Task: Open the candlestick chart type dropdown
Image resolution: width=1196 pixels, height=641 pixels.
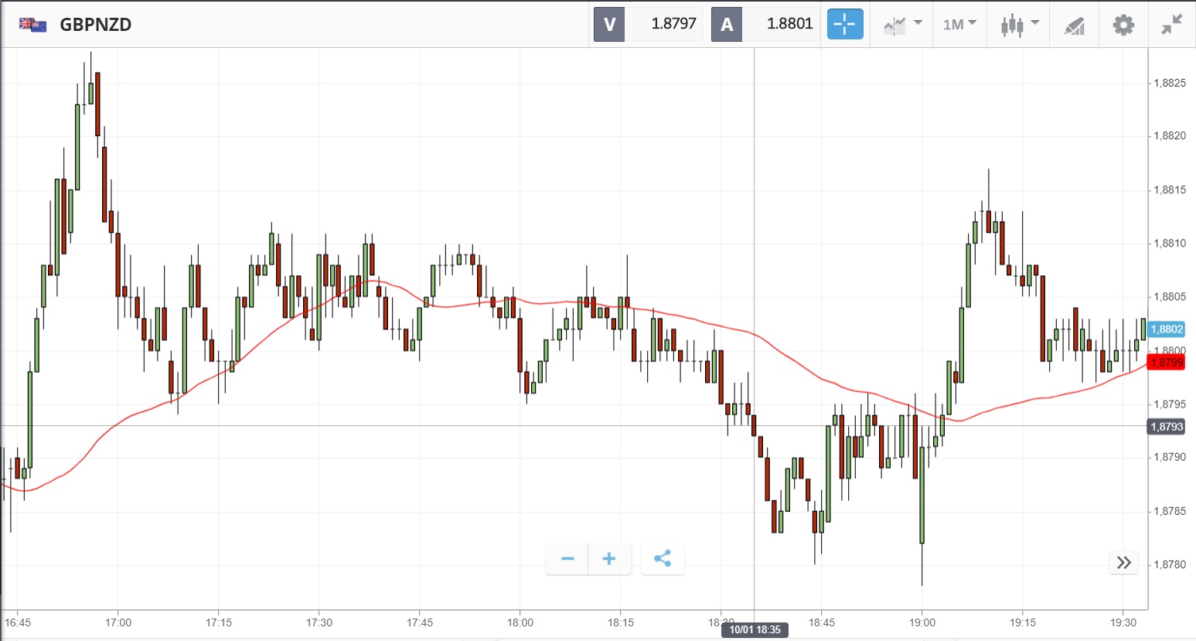Action: pos(1019,25)
